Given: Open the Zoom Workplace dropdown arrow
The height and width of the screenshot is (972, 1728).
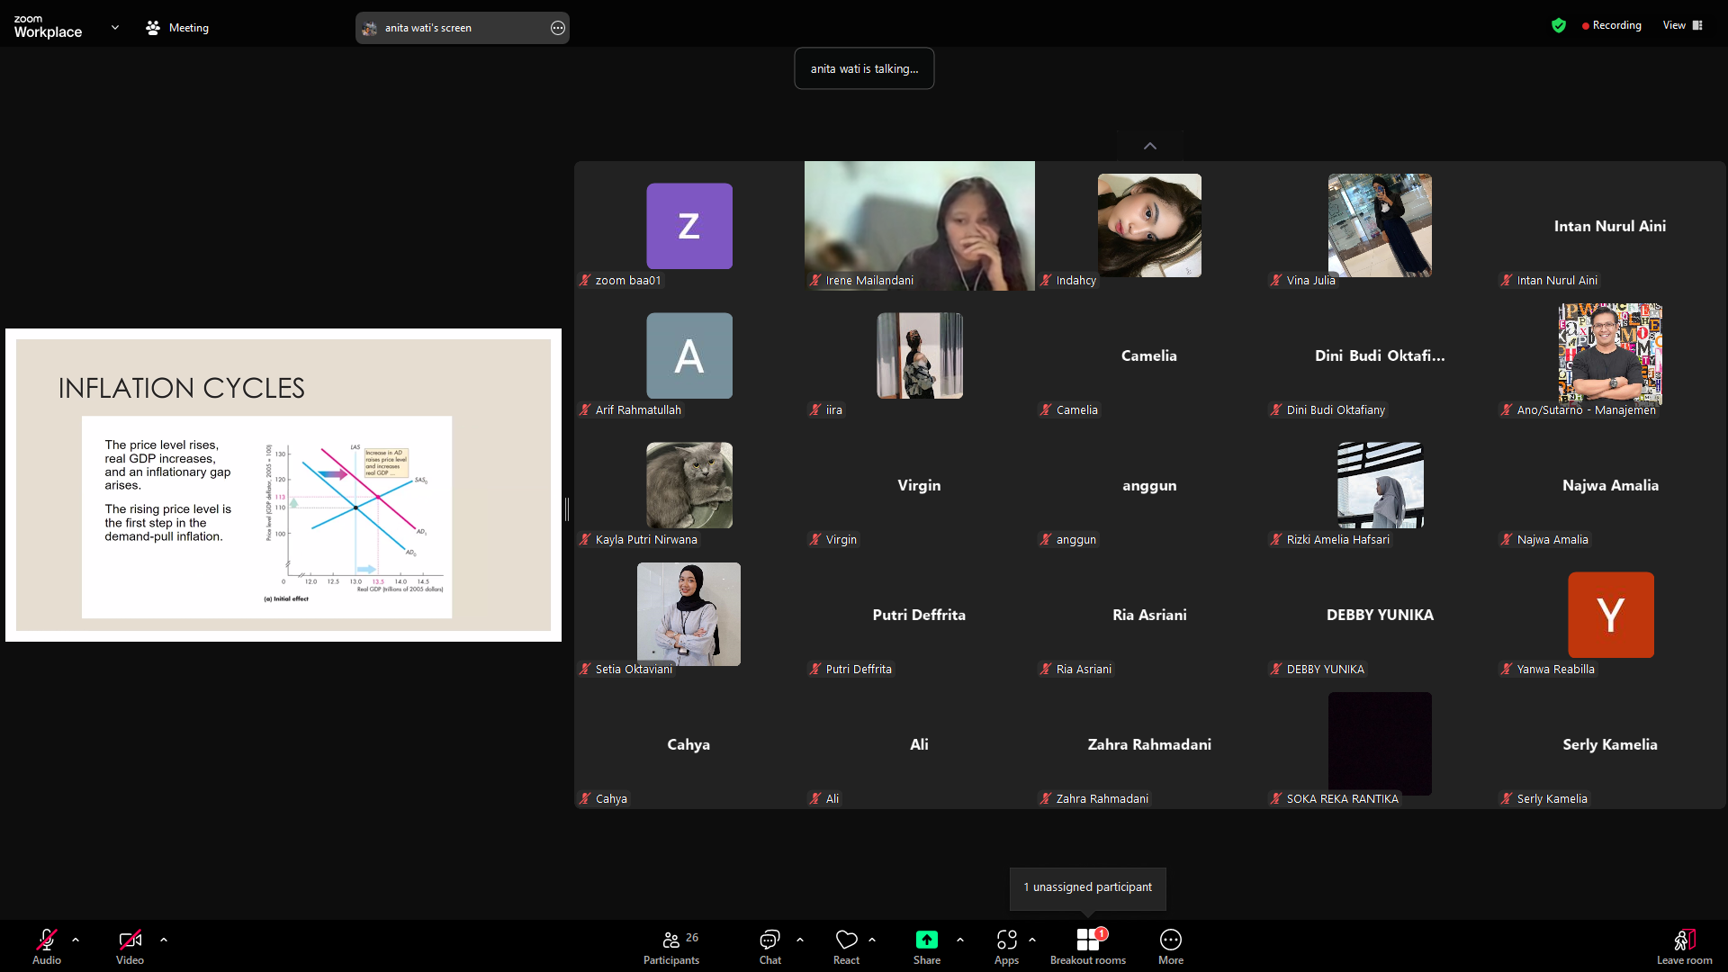Looking at the screenshot, I should [115, 28].
